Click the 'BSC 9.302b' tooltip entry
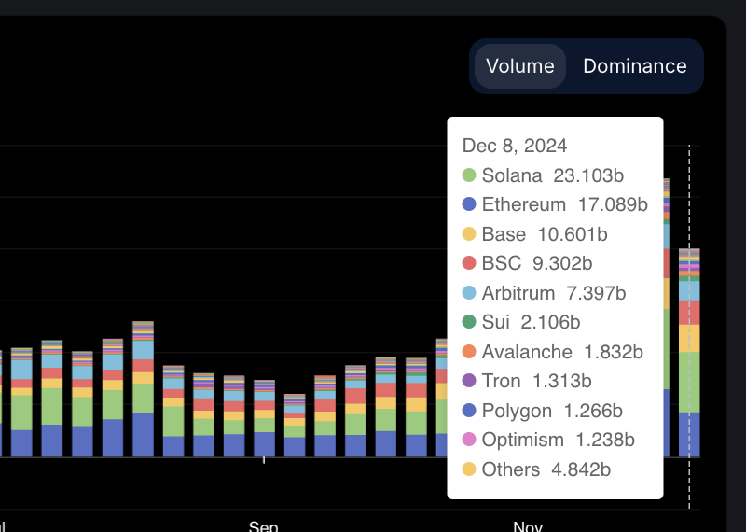Image resolution: width=746 pixels, height=532 pixels. (527, 263)
